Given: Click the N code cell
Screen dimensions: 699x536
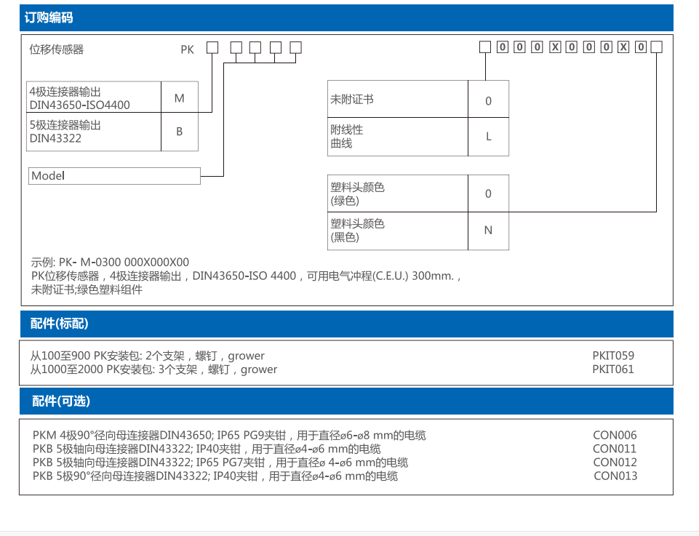Looking at the screenshot, I should (489, 231).
